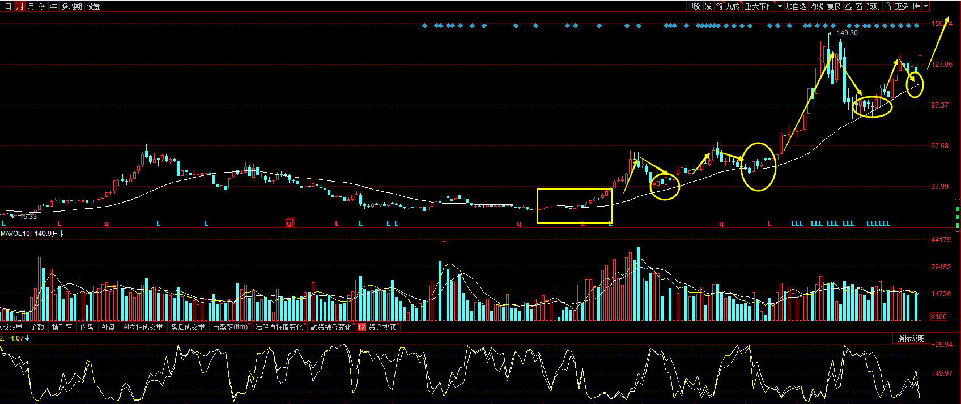The width and height of the screenshot is (961, 404).
Task: Toggle 重大事件 major events display
Action: coord(759,6)
